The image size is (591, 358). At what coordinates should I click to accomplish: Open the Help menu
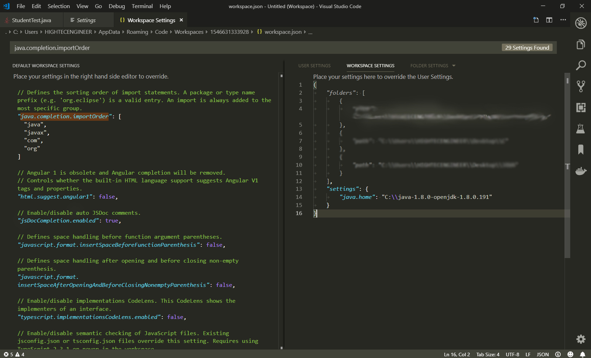coord(165,6)
